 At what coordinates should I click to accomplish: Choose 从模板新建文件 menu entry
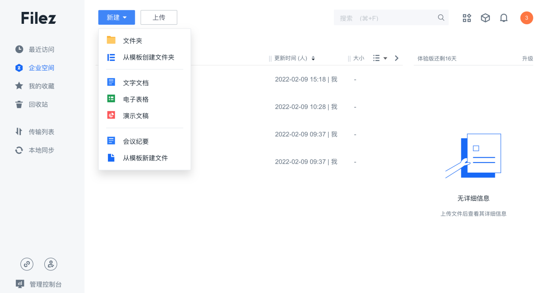pyautogui.click(x=145, y=157)
